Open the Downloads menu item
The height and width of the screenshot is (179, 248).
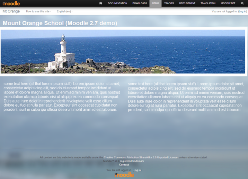[140, 3]
